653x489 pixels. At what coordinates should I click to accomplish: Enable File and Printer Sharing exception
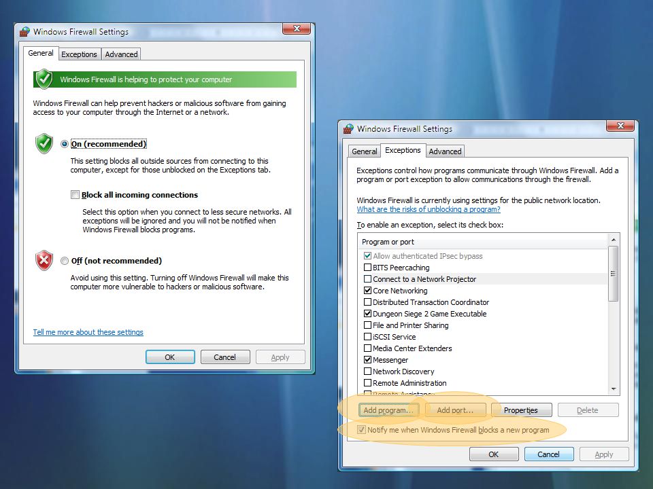point(367,325)
